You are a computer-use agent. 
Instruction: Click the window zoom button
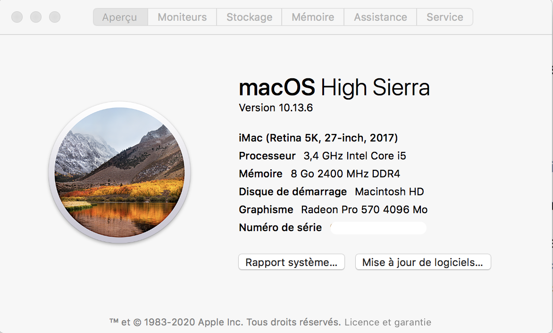pos(55,17)
